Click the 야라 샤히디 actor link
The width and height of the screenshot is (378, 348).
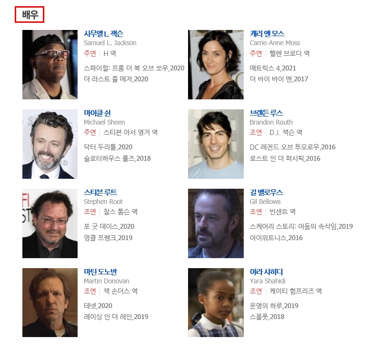[266, 272]
